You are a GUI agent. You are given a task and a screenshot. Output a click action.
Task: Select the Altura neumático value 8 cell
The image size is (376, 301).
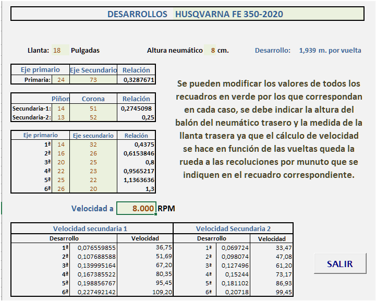pyautogui.click(x=210, y=50)
